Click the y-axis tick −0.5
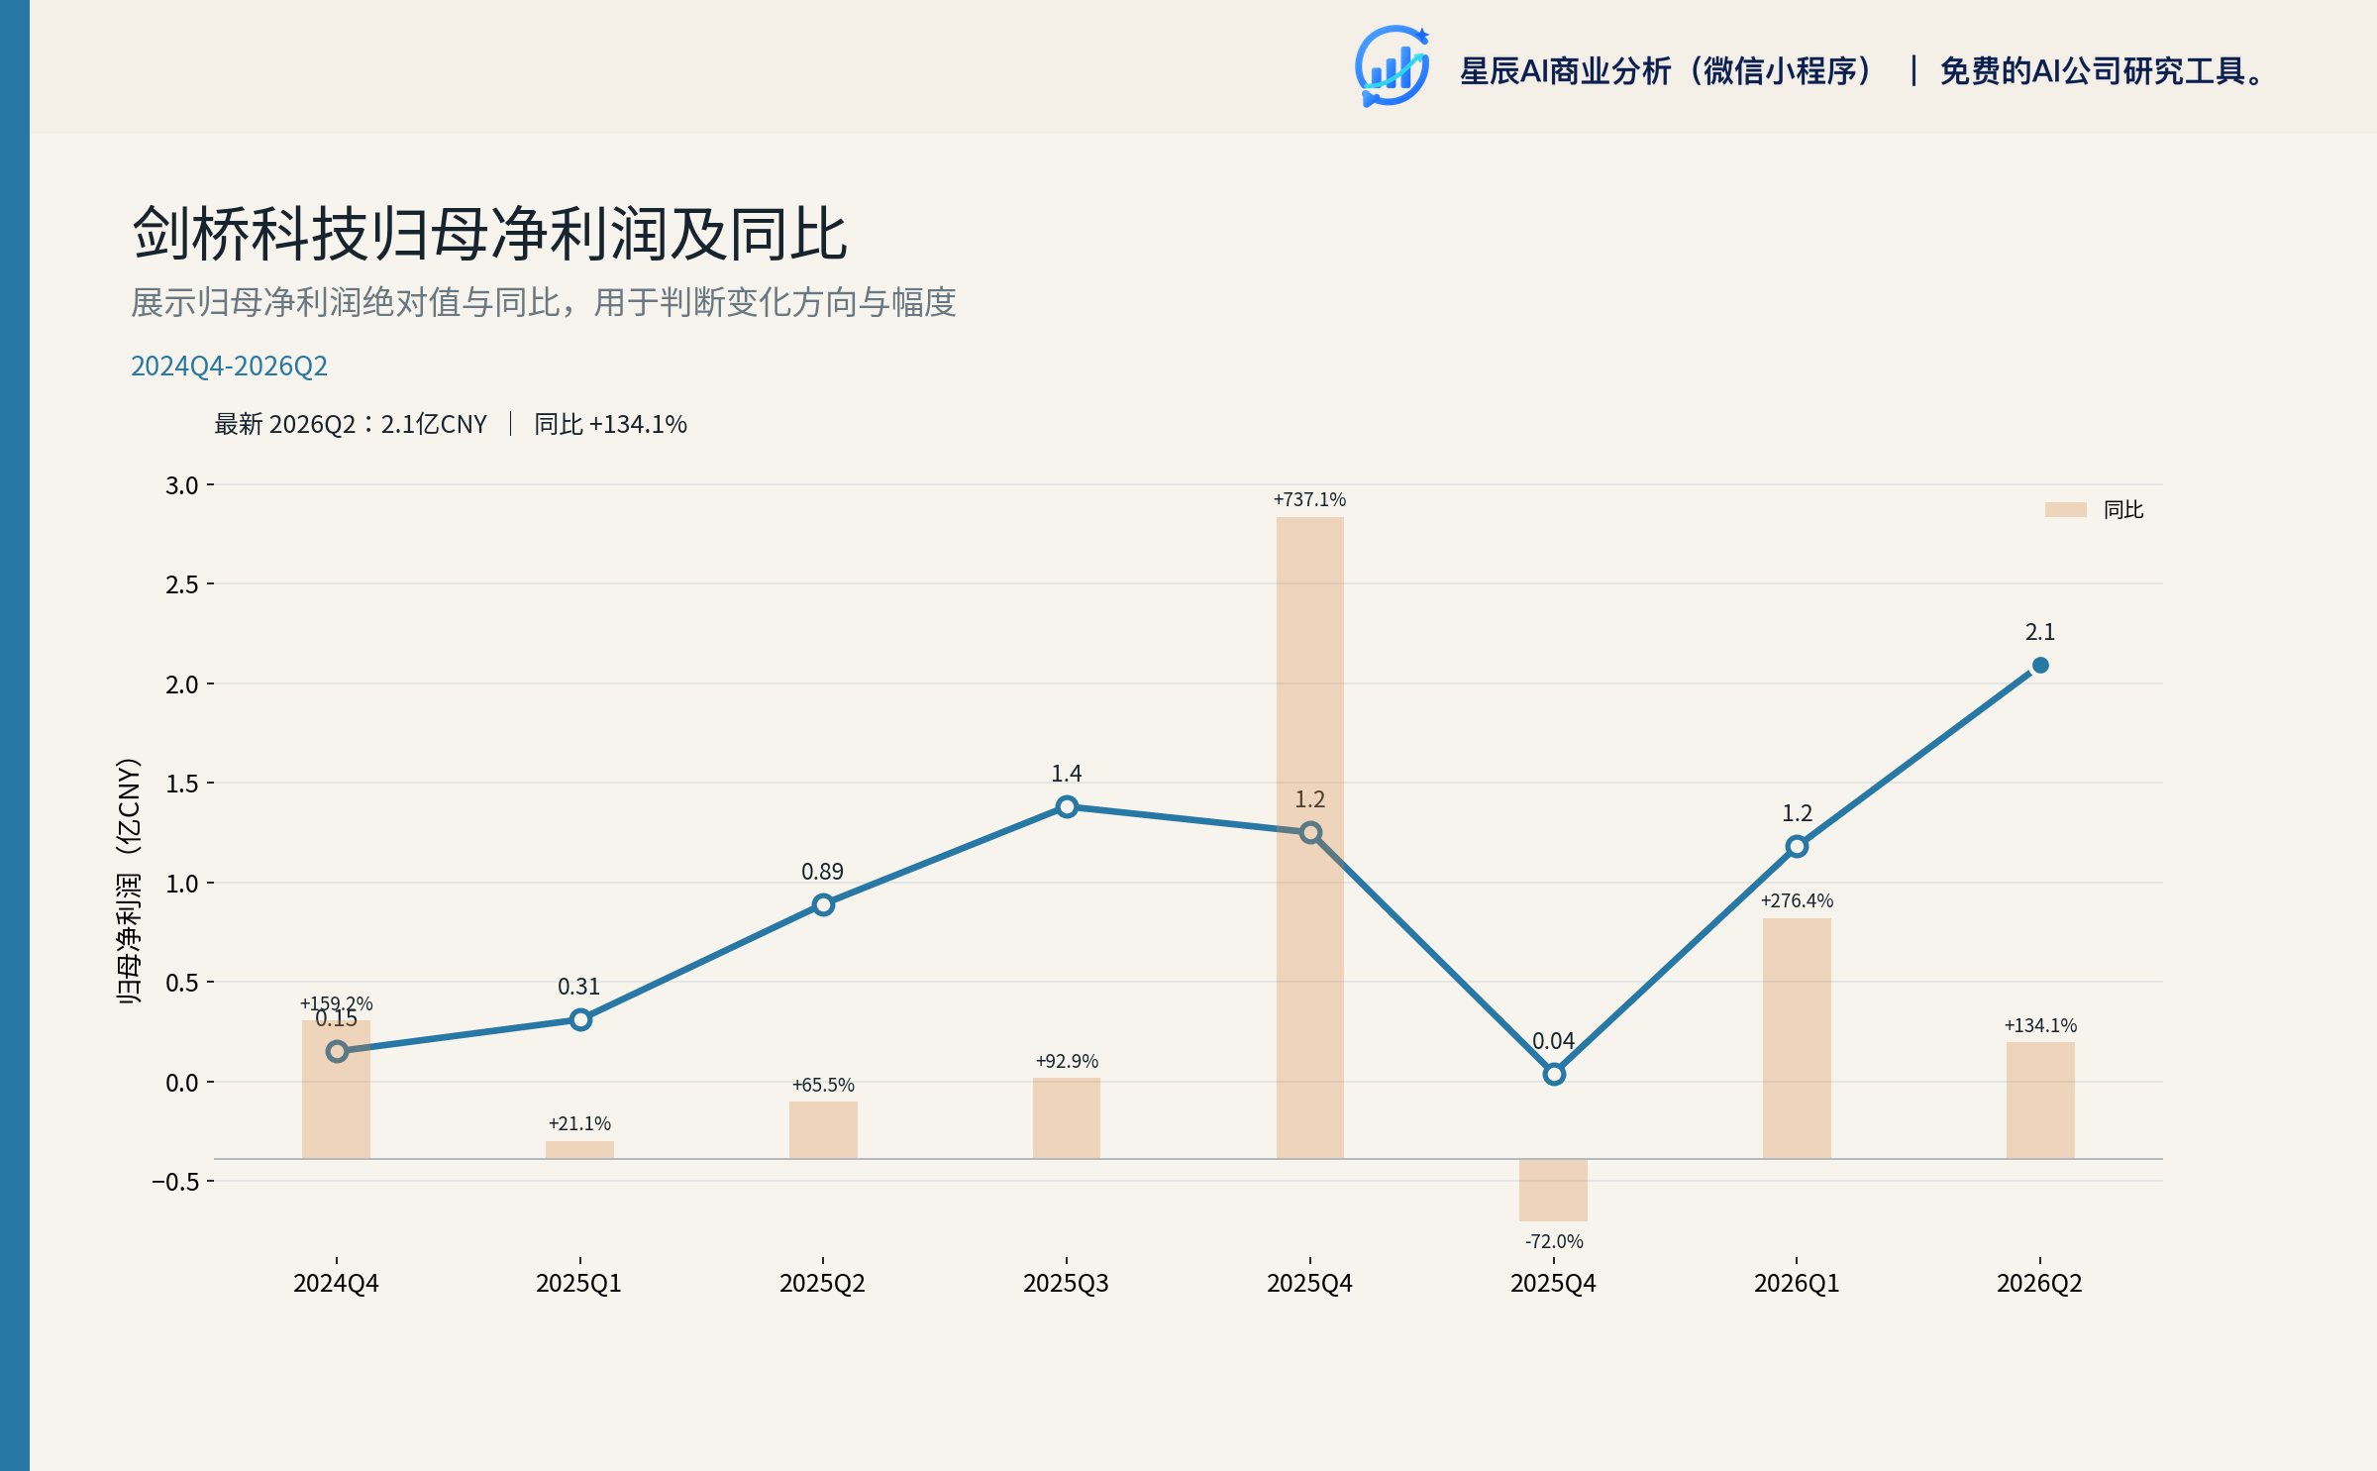 click(x=175, y=1182)
